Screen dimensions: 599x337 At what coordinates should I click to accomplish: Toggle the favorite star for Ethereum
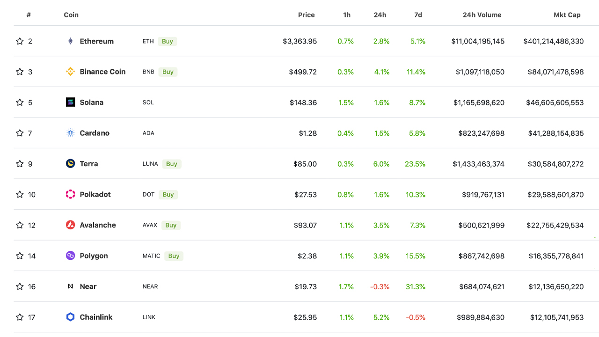point(20,41)
